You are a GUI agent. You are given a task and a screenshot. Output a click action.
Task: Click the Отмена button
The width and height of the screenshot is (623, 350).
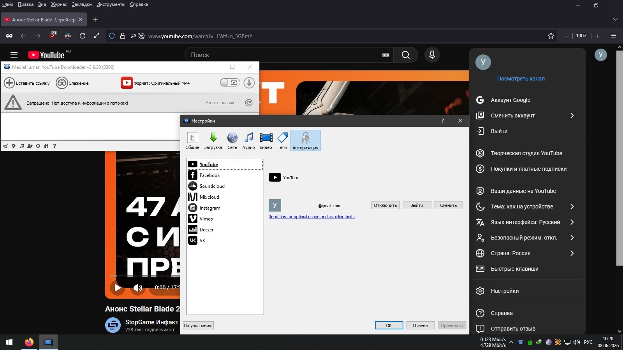421,325
